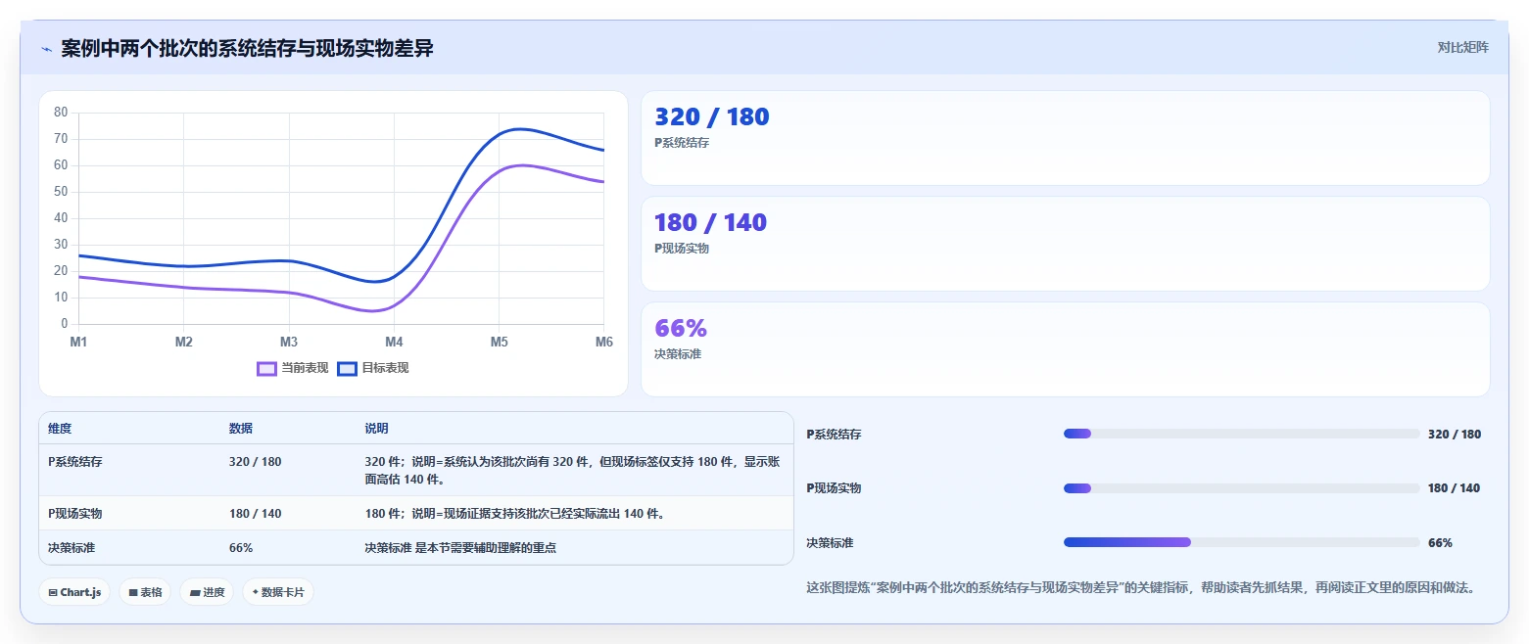Click the 数据卡片 tag
The image size is (1529, 644).
click(x=278, y=592)
